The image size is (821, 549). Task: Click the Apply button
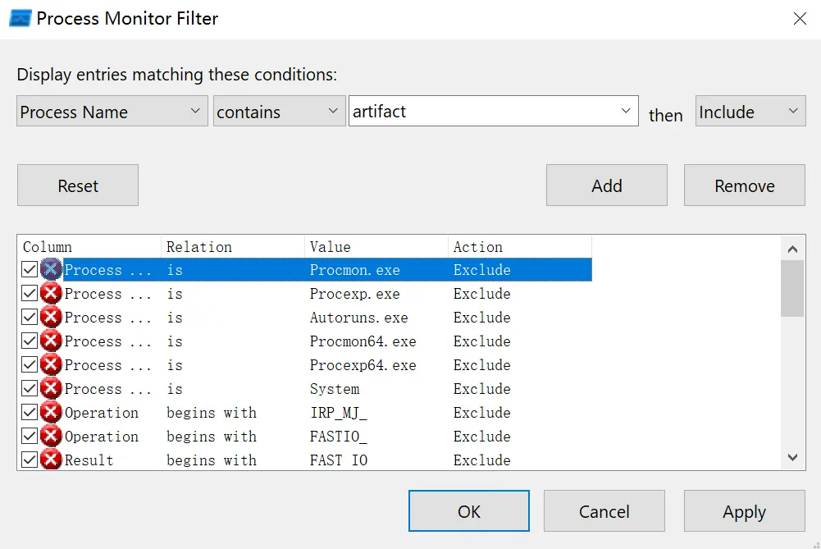click(744, 511)
